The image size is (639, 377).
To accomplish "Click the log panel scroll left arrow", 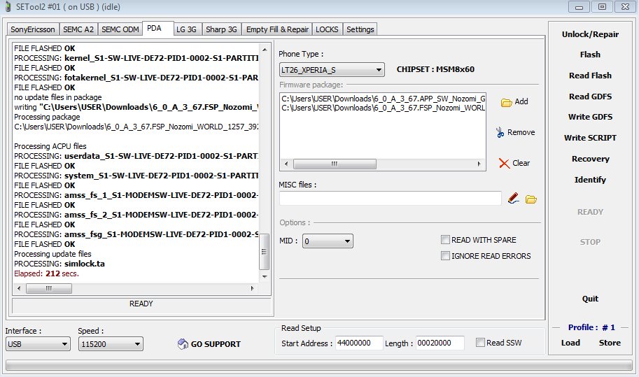I will [x=19, y=288].
